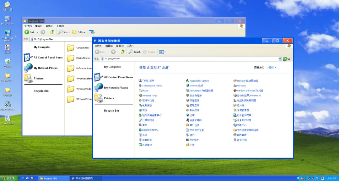Open the 工具(T) menu in Program Files window
339x181 pixels.
[x=60, y=26]
